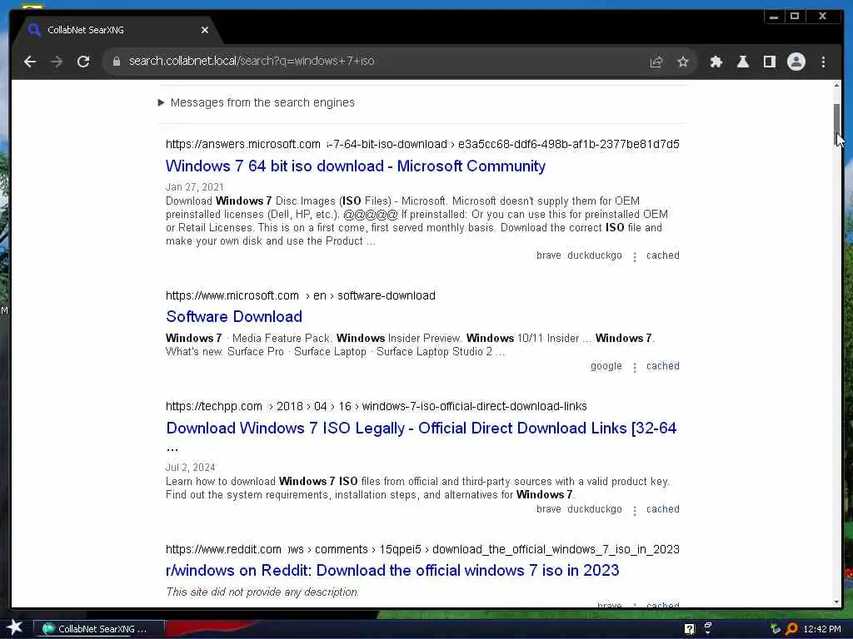Open Windows 7 64 bit iso download result
This screenshot has width=853, height=639.
355,166
